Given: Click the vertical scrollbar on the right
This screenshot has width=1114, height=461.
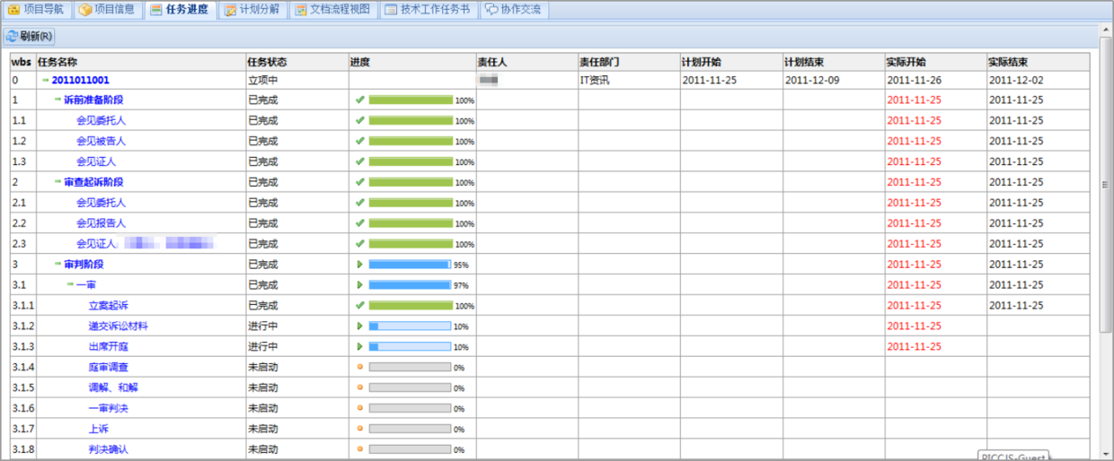Looking at the screenshot, I should [x=1106, y=183].
